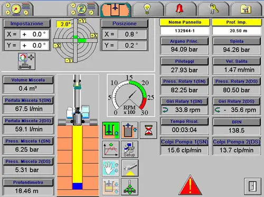This screenshot has height=197, width=264.
Task: Select the Impostazione Y value field
Action: tap(34, 45)
